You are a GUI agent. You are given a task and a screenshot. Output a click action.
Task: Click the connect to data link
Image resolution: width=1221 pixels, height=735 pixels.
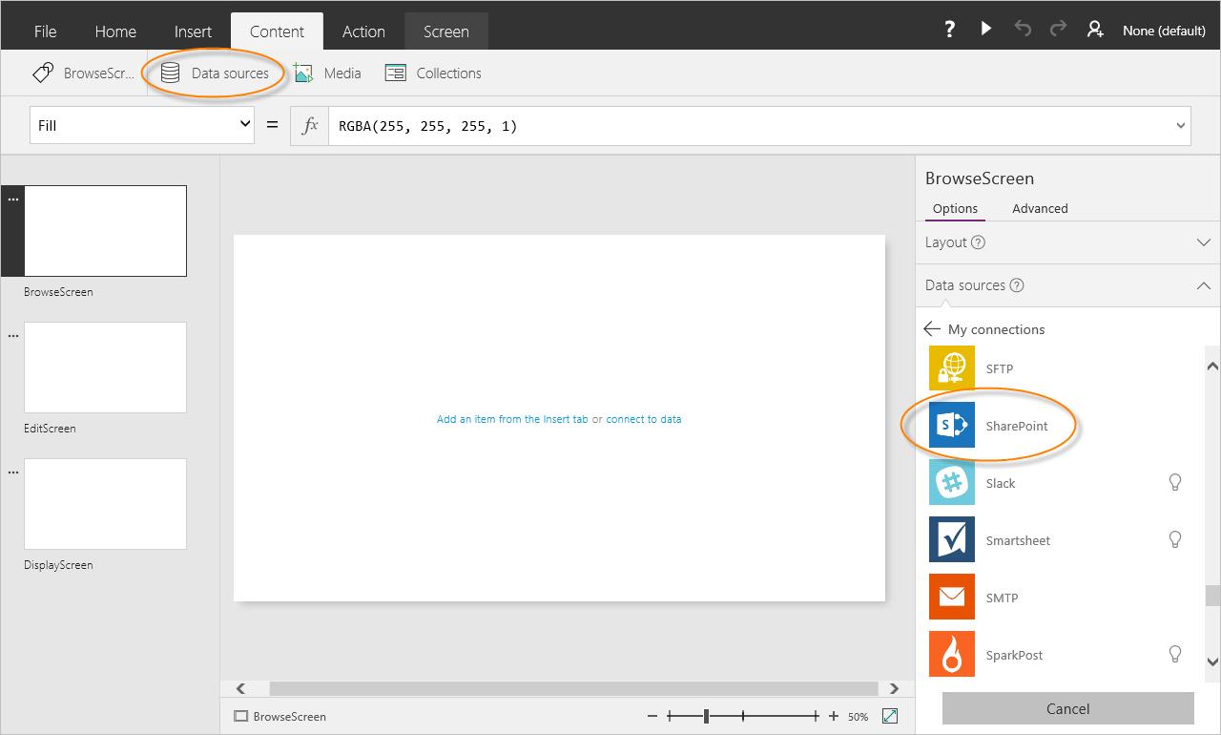(x=644, y=418)
